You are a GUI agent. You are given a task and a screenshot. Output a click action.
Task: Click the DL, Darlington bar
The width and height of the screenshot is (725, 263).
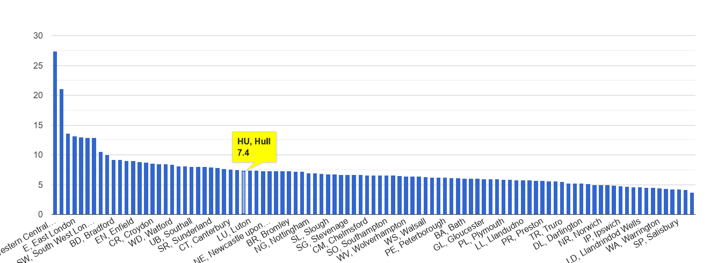(x=581, y=199)
